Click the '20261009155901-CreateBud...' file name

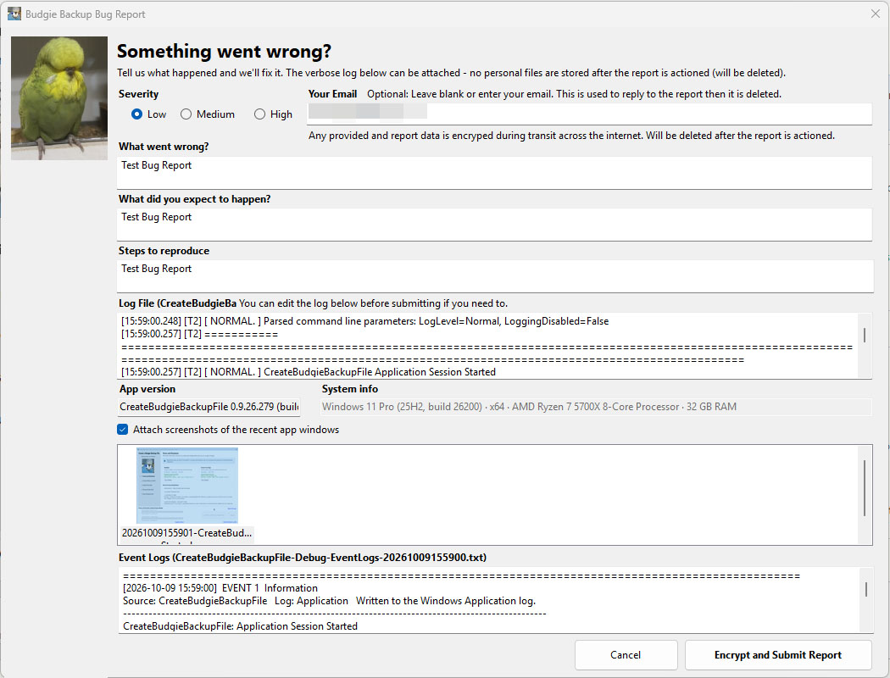[186, 533]
